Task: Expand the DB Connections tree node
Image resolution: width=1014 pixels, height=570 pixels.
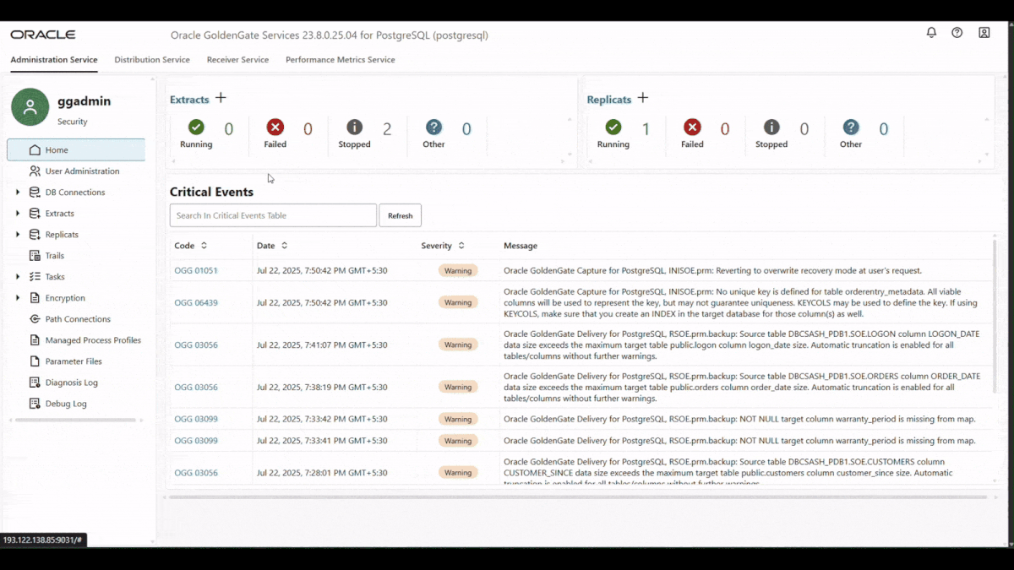Action: [x=18, y=193]
